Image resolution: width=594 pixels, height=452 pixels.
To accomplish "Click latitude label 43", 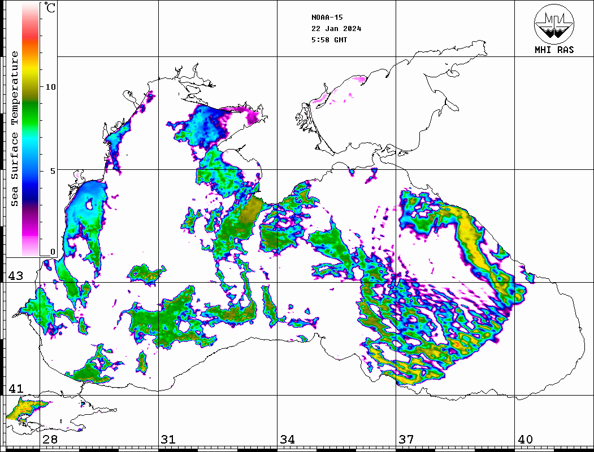I will pos(16,276).
